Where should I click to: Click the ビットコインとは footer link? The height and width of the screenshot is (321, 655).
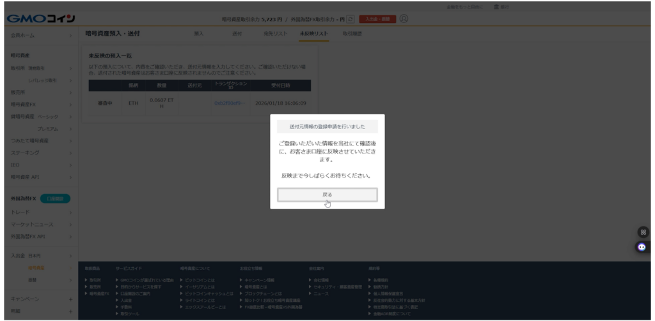pyautogui.click(x=198, y=280)
